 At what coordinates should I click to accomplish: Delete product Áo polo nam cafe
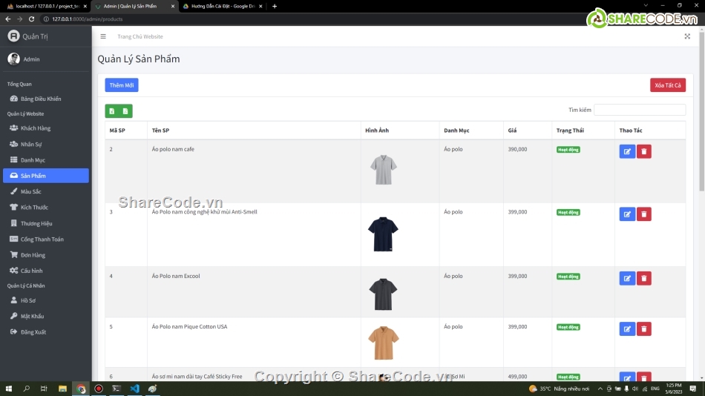[644, 151]
